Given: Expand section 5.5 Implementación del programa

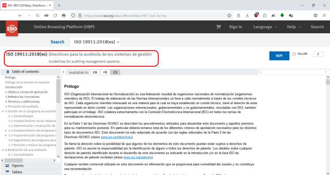Looking at the screenshot, I should pyautogui.click(x=6, y=135).
